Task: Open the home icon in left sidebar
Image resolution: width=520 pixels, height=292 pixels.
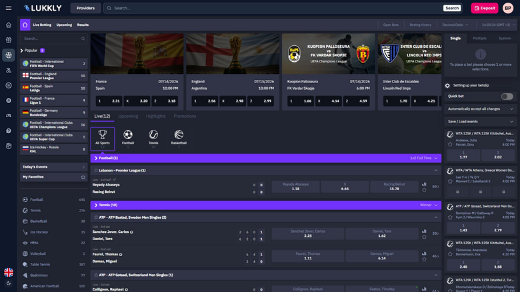Action: click(x=9, y=25)
